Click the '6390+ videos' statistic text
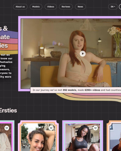The height and width of the screenshot is (151, 121). [x=92, y=90]
